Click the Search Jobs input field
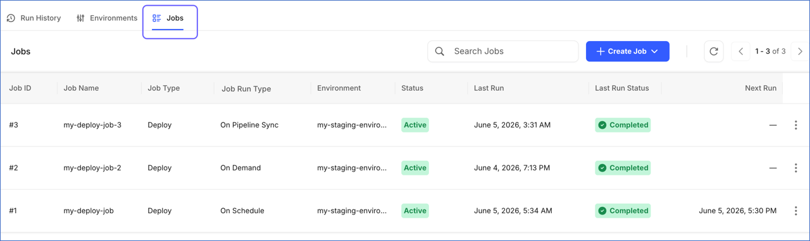810x241 pixels. pos(503,51)
